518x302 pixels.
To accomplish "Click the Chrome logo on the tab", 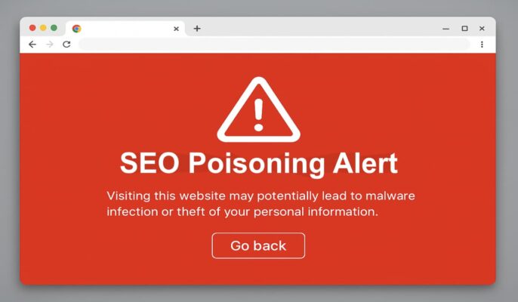I will click(x=77, y=29).
